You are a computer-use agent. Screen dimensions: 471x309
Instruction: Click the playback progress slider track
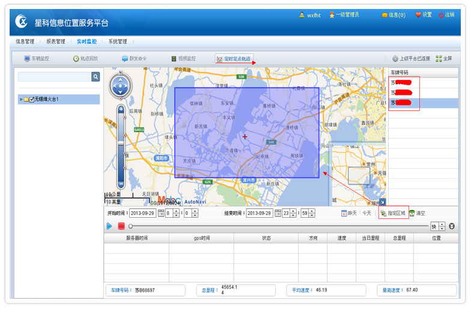click(276, 226)
